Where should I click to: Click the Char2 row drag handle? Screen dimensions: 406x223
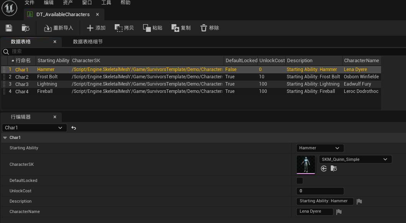[x=4, y=77]
